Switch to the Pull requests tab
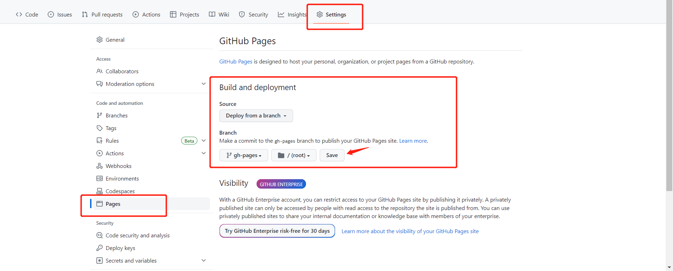Screen dimensions: 673x271 102,14
